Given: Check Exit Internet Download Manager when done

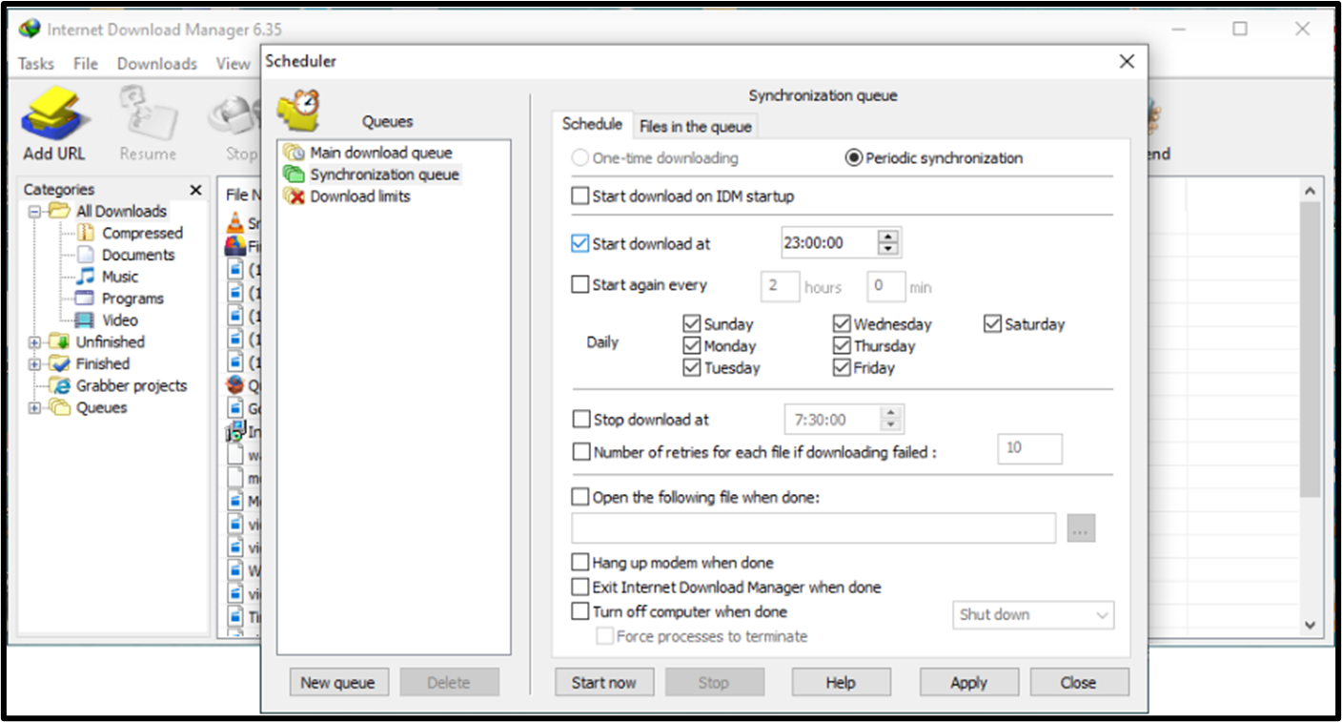Looking at the screenshot, I should click(x=580, y=588).
